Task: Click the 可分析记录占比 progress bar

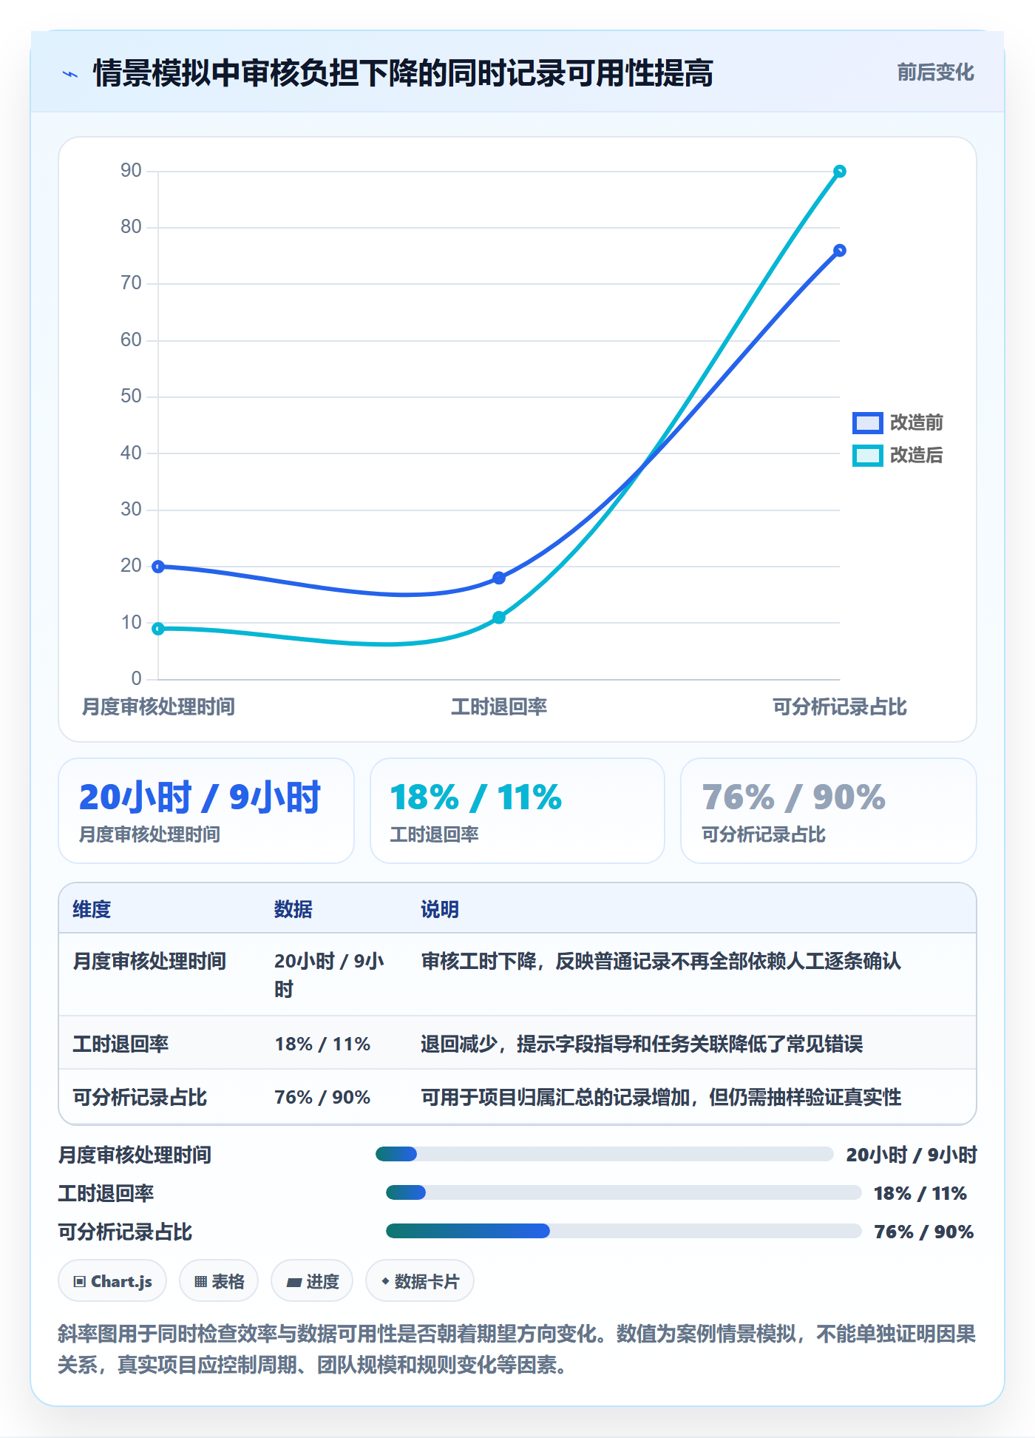Action: pyautogui.click(x=624, y=1231)
